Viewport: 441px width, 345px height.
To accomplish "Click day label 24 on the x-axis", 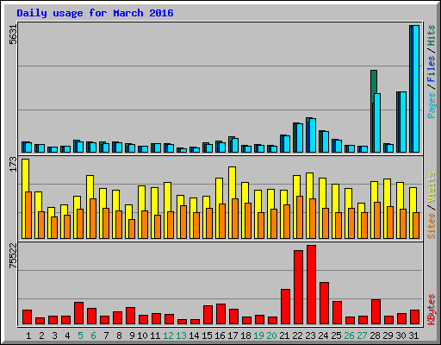I will 323,336.
